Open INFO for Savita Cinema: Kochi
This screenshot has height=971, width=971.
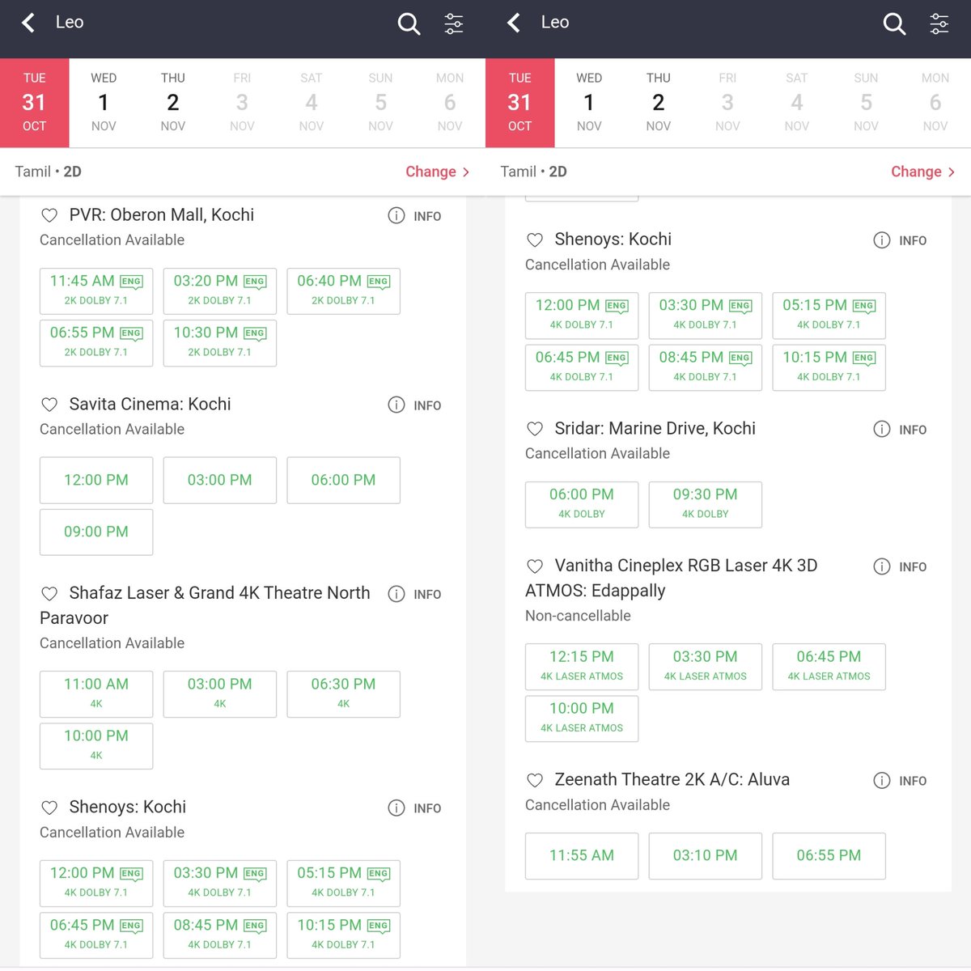coord(414,405)
